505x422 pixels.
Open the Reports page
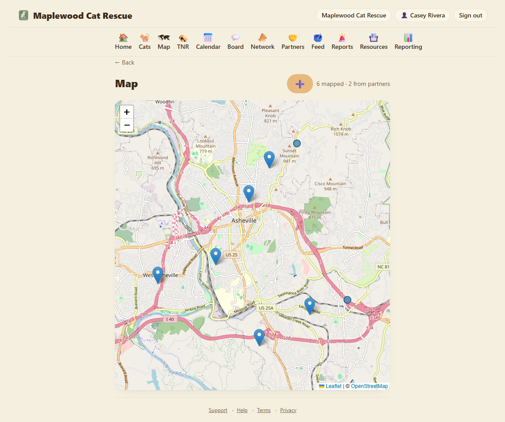tap(342, 41)
